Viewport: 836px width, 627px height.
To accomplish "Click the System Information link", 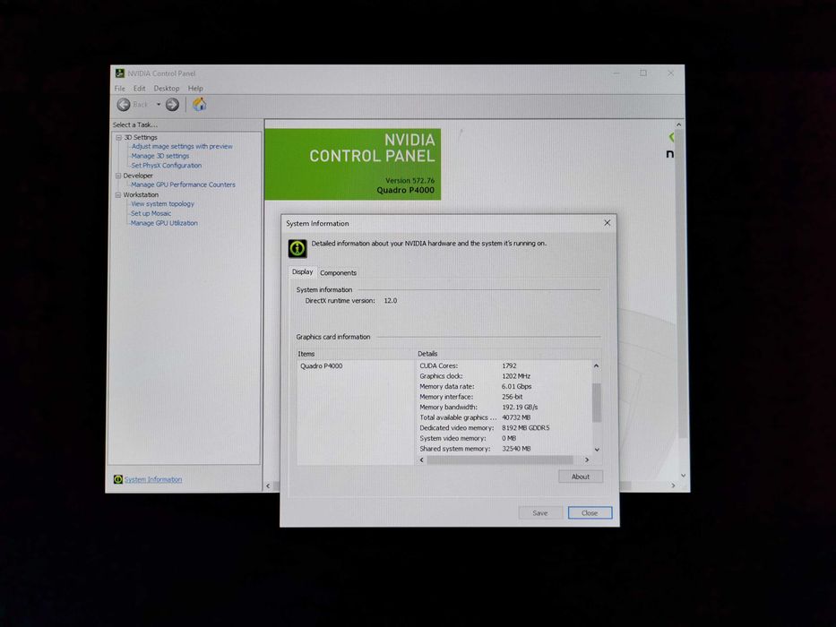I will pyautogui.click(x=153, y=479).
